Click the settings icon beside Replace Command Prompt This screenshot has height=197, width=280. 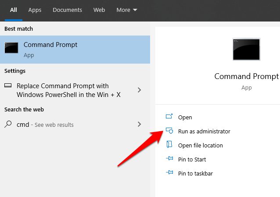pos(8,86)
